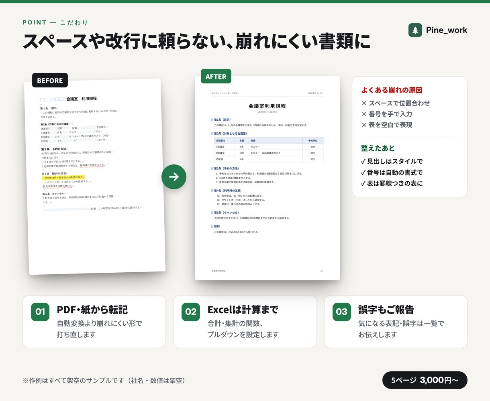The image size is (490, 401).
Task: Click the POINT — こだわり label
Action: click(55, 22)
